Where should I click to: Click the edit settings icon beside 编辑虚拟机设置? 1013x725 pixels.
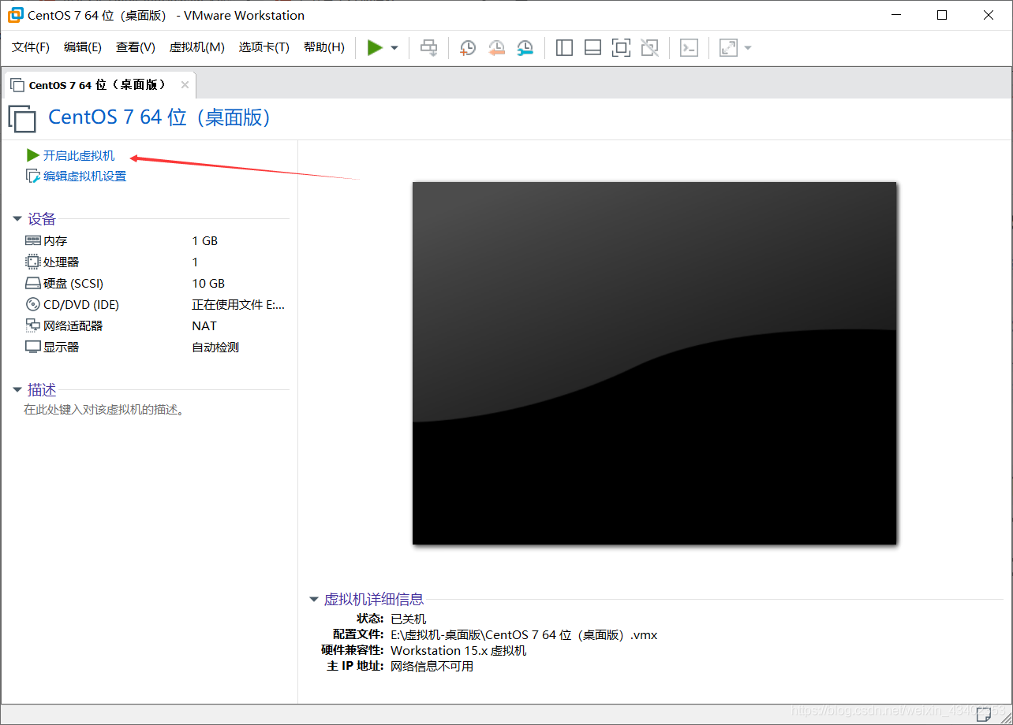click(32, 177)
